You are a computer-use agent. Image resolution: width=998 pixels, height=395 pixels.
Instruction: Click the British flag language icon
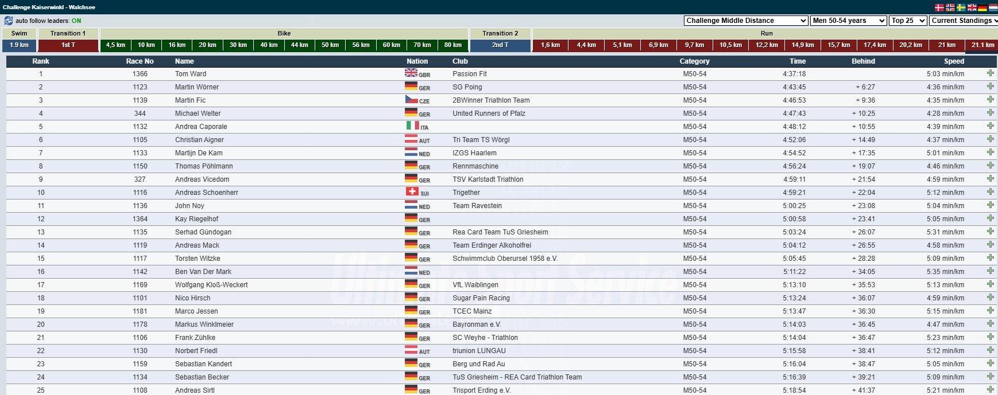[972, 7]
